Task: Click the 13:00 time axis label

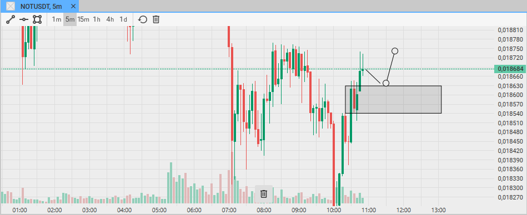Action: coord(438,211)
